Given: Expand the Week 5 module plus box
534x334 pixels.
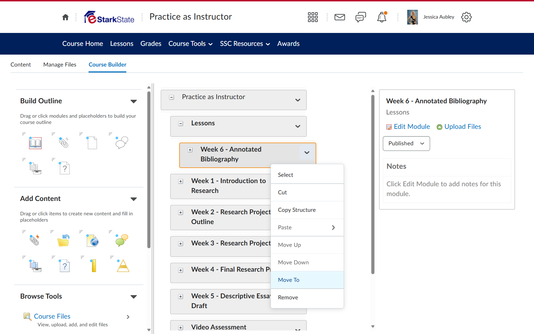Looking at the screenshot, I should [x=181, y=297].
